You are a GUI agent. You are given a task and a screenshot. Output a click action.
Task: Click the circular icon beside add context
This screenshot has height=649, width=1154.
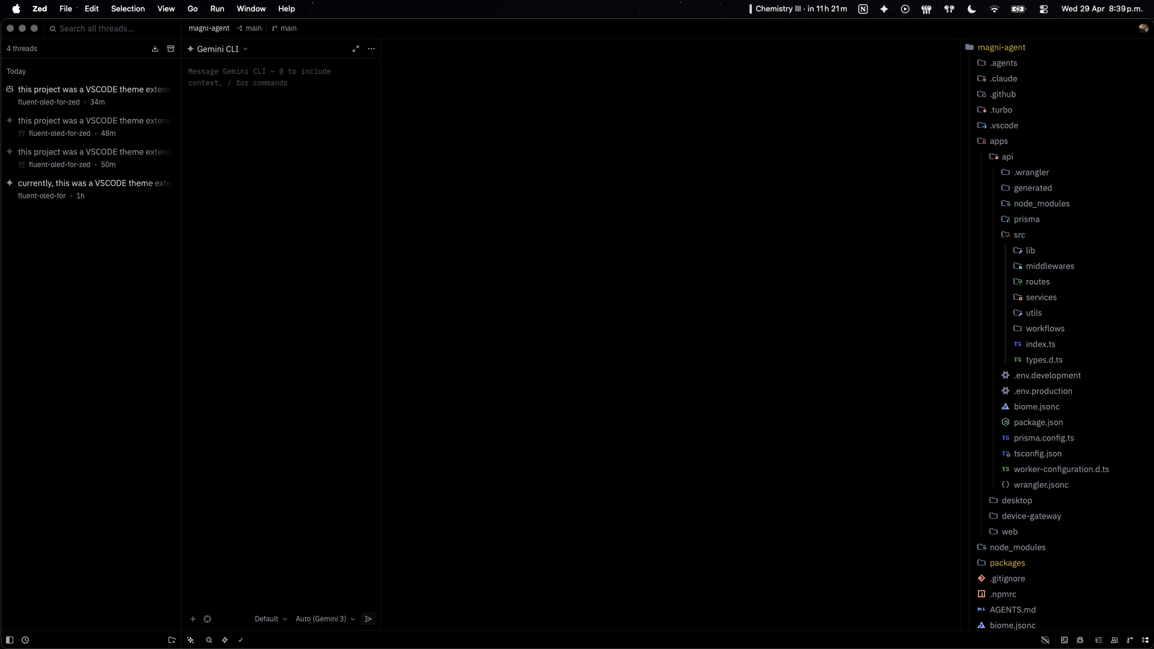click(207, 619)
